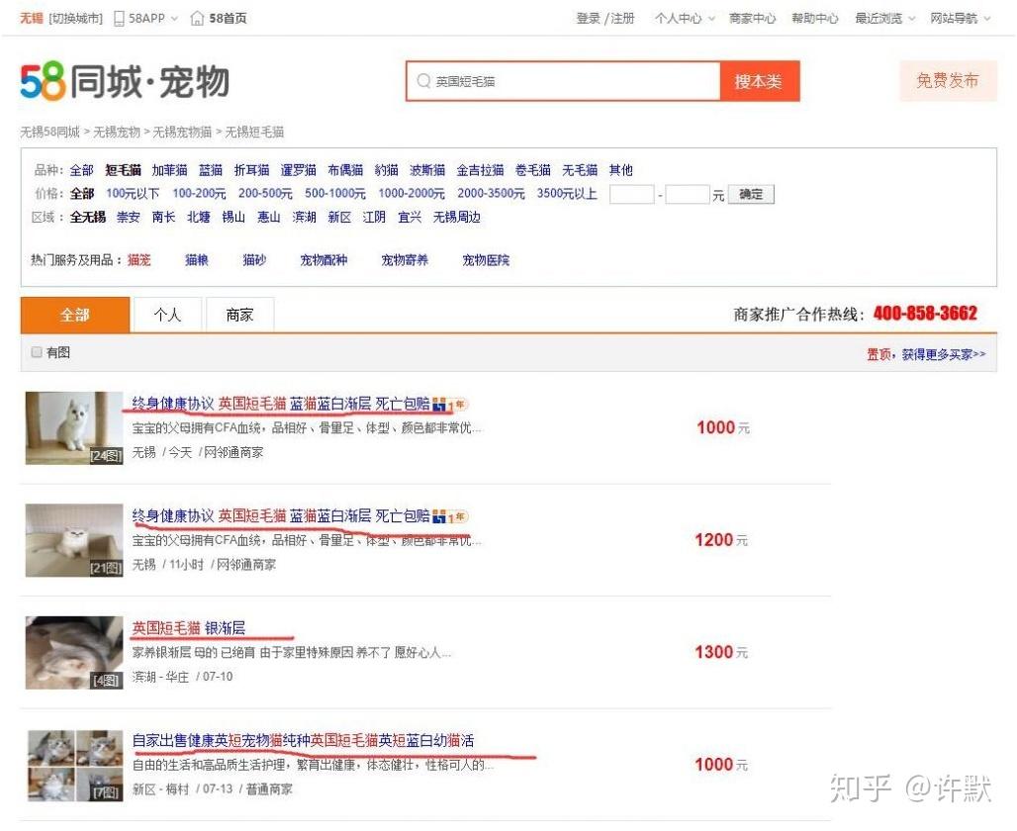Open the white kitten thumbnail with 24图
Image resolution: width=1017 pixels, height=831 pixels.
[x=74, y=428]
